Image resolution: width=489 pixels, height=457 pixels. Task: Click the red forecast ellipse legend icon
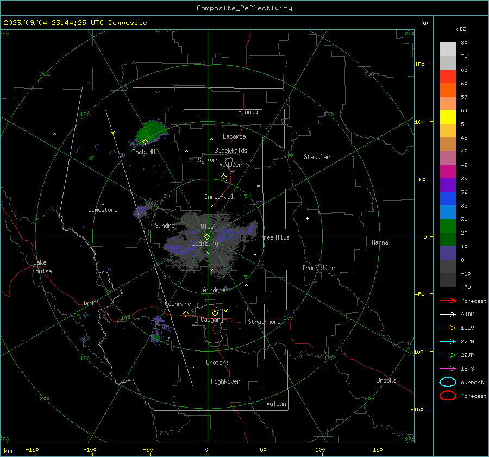pos(448,396)
